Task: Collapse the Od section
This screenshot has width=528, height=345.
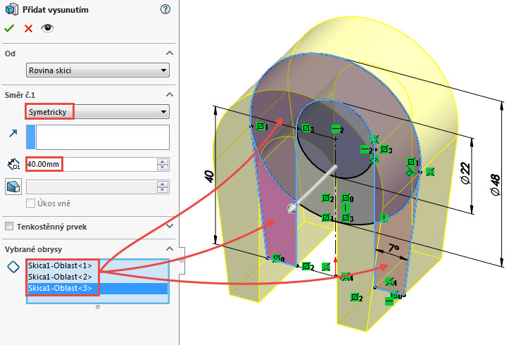Action: (170, 54)
